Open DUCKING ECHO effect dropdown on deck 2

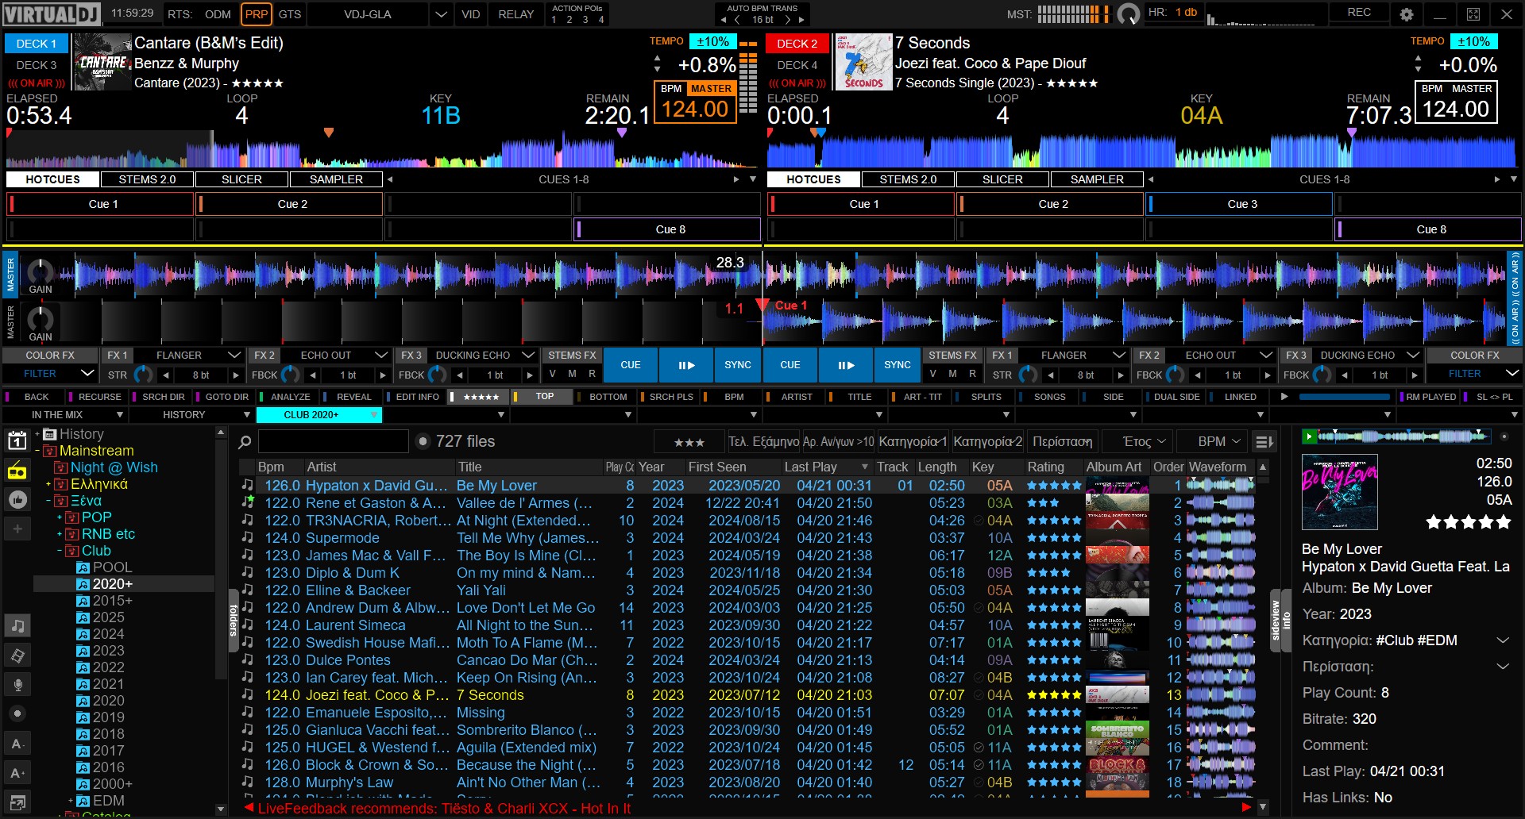point(1412,355)
